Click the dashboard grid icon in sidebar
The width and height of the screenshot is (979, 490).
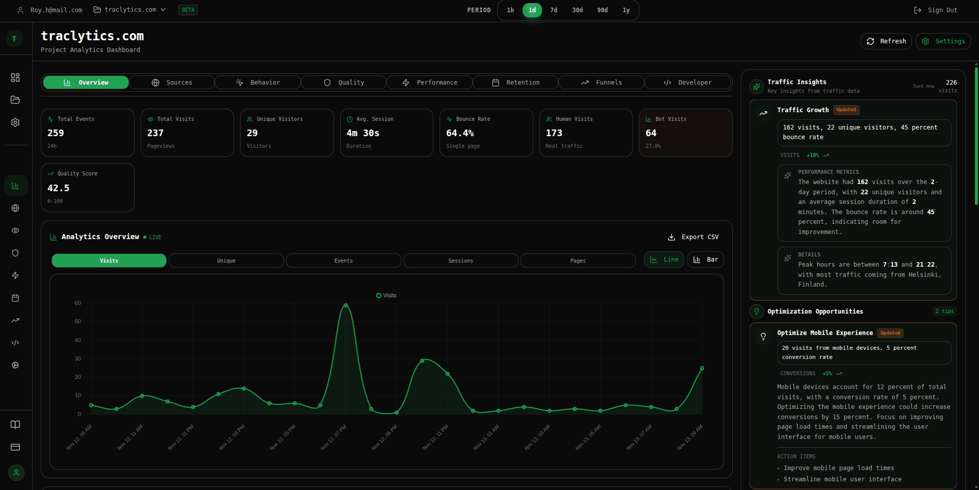point(15,78)
